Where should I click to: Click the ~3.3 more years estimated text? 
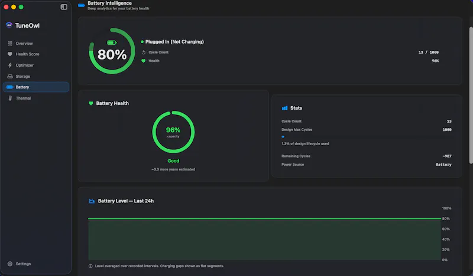173,169
